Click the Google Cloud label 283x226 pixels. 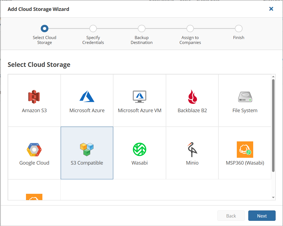34,163
